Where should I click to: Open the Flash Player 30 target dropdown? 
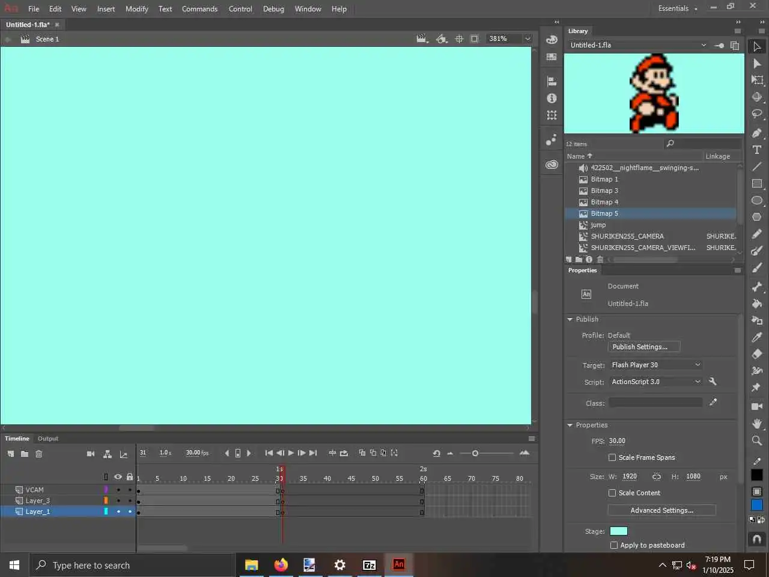click(656, 365)
